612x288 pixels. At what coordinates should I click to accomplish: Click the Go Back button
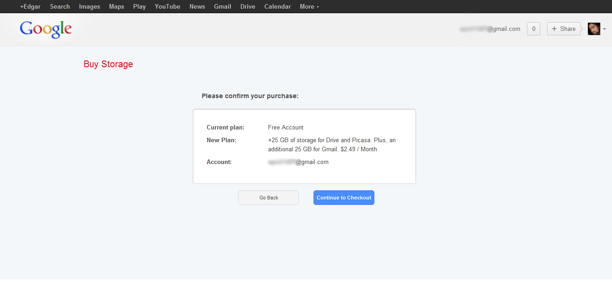point(268,197)
